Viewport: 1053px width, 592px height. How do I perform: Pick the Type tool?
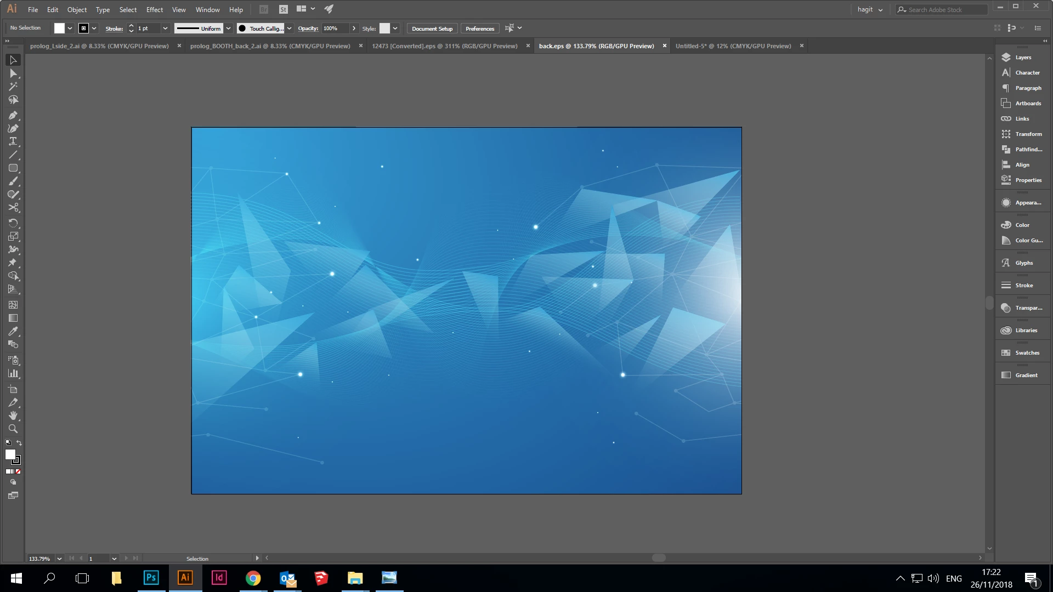tap(13, 141)
